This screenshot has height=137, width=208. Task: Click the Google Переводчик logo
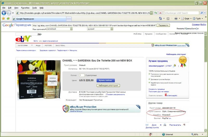pyautogui.click(x=17, y=25)
